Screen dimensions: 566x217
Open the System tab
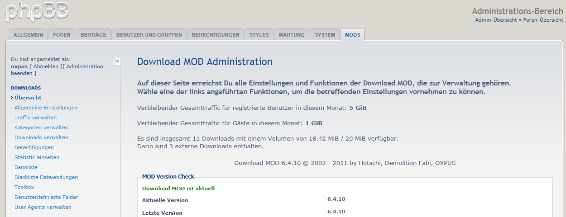tap(325, 35)
